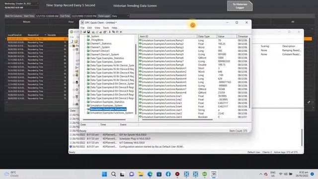Show hidden icons in system tray
Image resolution: width=318 pixels, height=179 pixels.
coord(260,174)
